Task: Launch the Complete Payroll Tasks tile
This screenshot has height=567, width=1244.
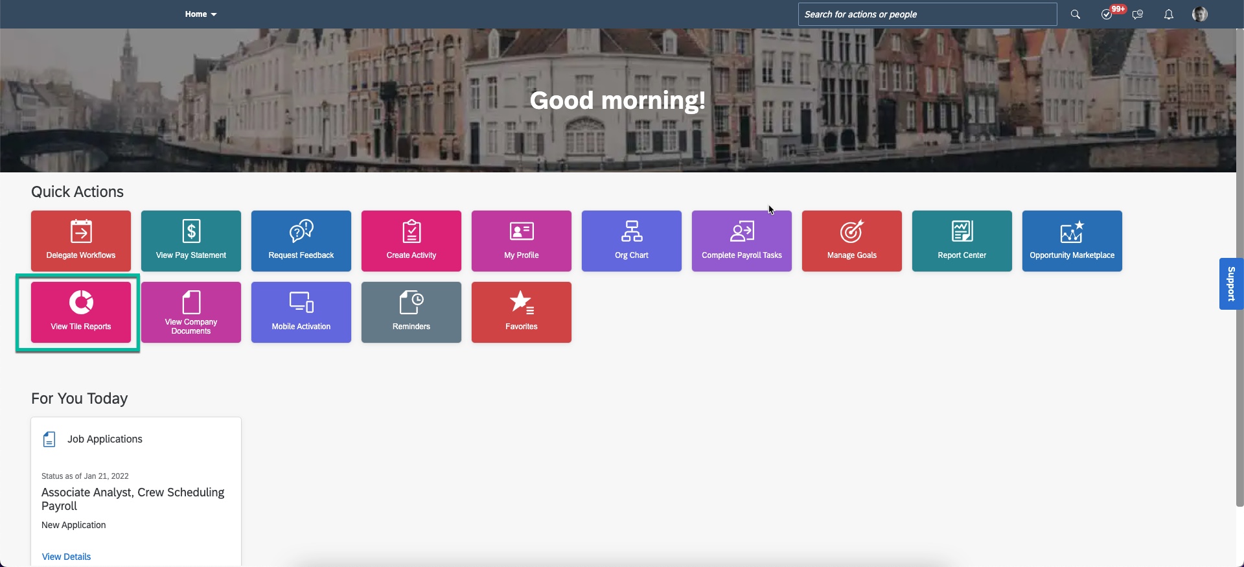Action: 742,241
